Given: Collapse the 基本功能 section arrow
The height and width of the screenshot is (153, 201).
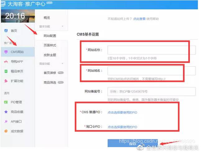Looking at the screenshot, I should click(62, 26).
